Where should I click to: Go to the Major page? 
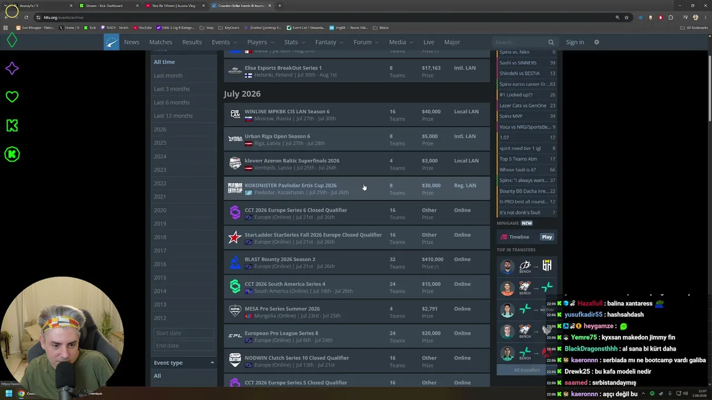click(x=452, y=42)
